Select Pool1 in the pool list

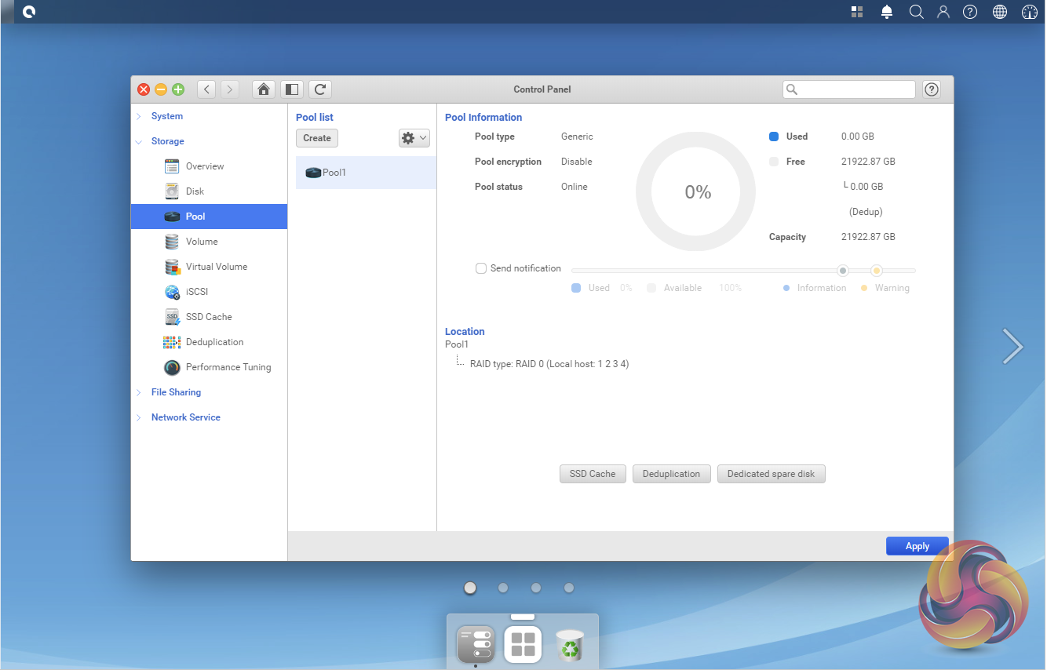(334, 173)
